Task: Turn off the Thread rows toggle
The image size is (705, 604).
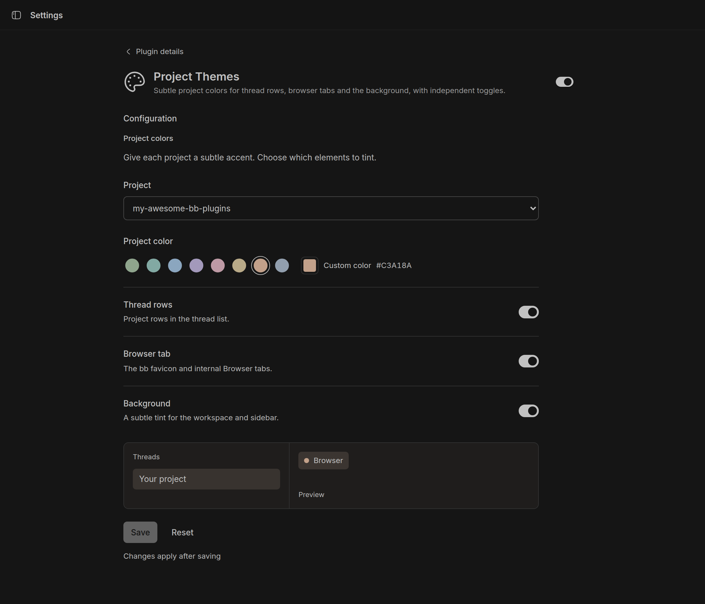Action: (x=528, y=312)
